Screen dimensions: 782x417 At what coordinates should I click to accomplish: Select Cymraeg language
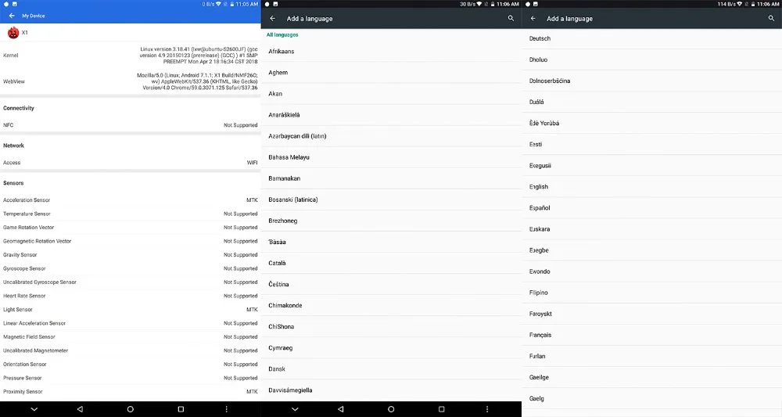coord(391,348)
